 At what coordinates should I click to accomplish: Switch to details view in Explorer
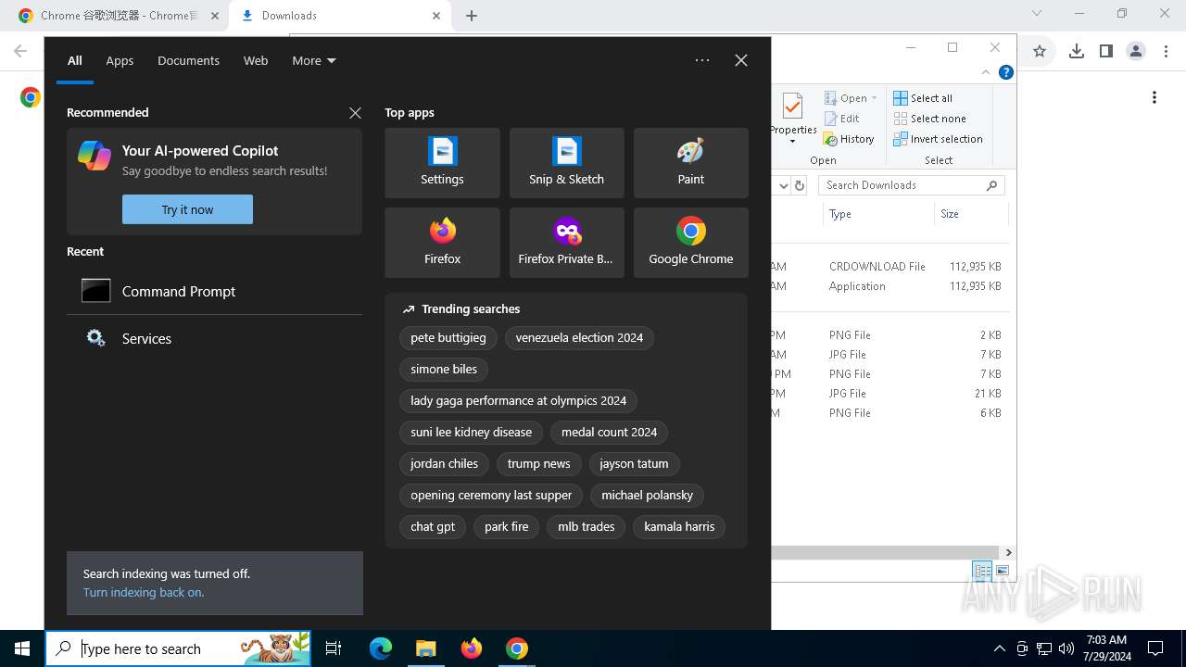point(982,571)
